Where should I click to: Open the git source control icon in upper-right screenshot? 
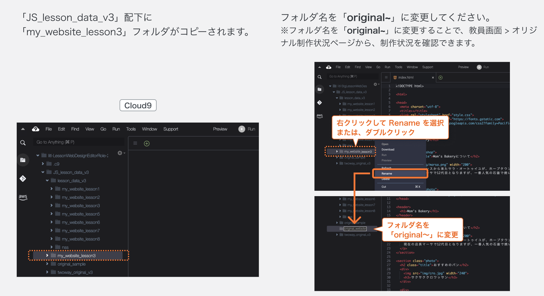pyautogui.click(x=320, y=103)
